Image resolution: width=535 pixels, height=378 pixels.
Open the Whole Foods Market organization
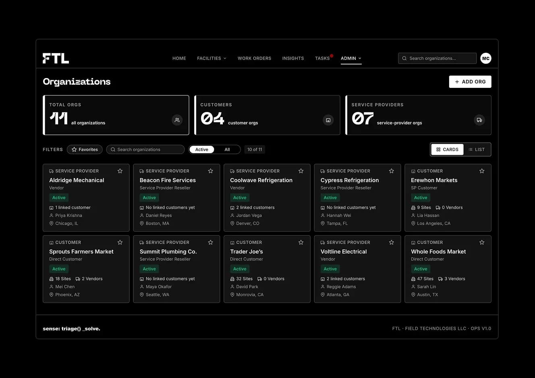coord(438,251)
